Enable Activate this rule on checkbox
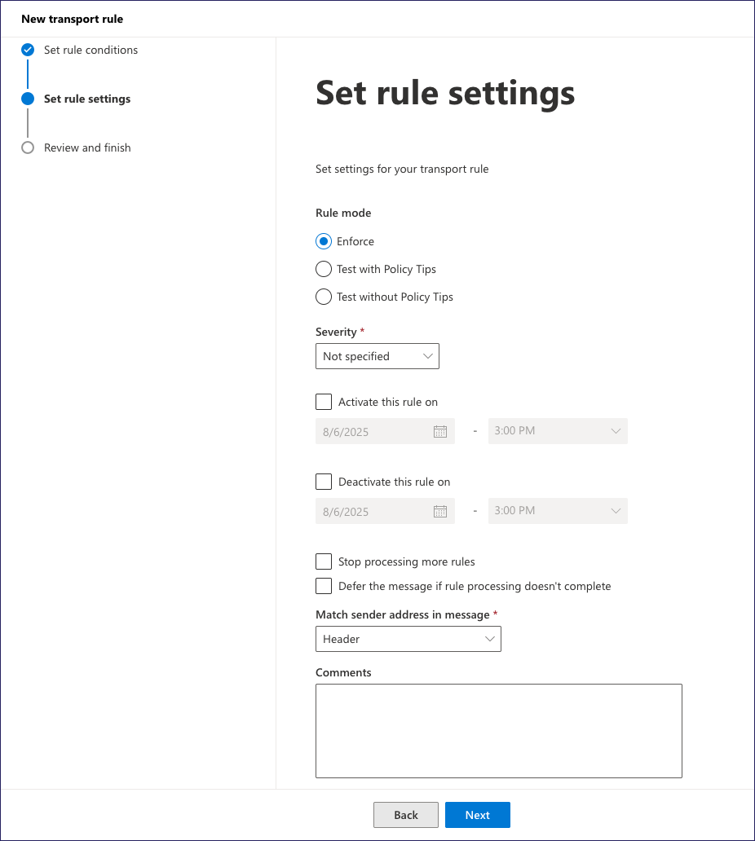This screenshot has height=841, width=755. tap(324, 402)
